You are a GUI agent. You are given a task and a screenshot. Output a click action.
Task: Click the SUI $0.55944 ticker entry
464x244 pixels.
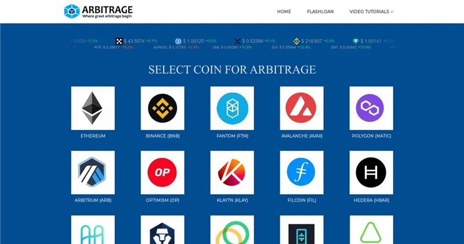pos(291,48)
